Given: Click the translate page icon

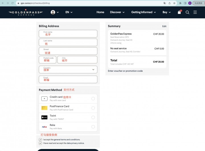Looking at the screenshot, I should tap(165, 3).
